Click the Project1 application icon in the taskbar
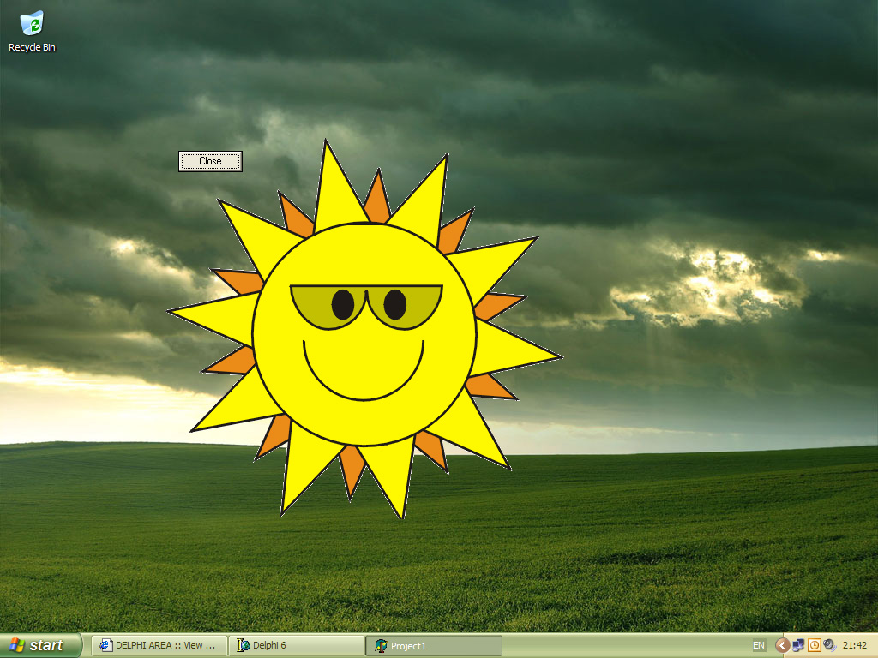 (x=382, y=646)
